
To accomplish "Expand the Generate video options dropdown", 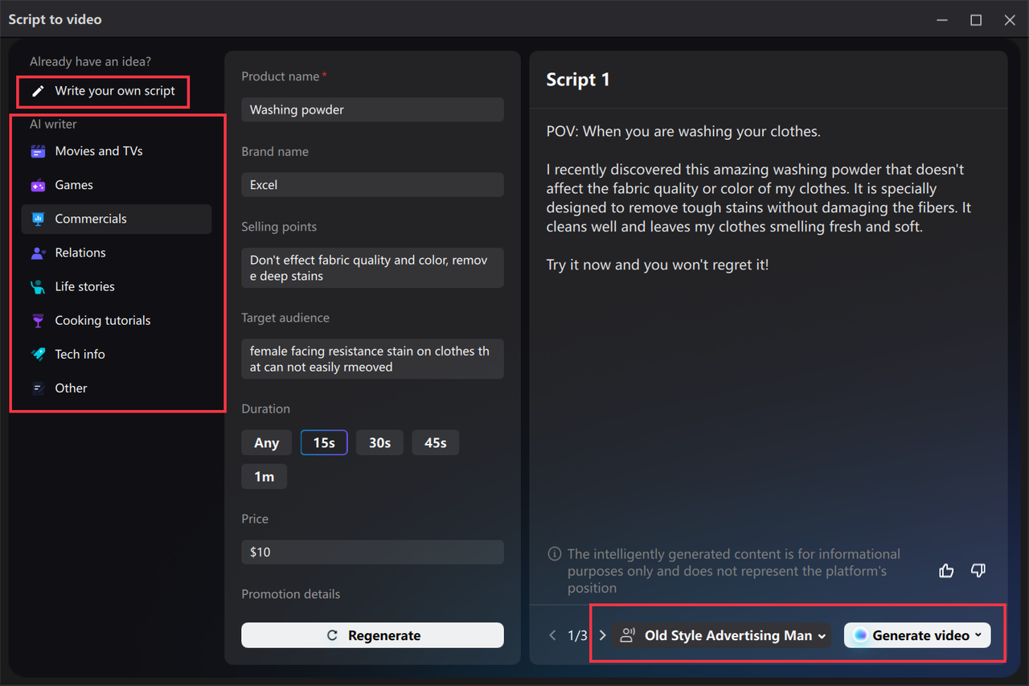I will click(x=979, y=635).
